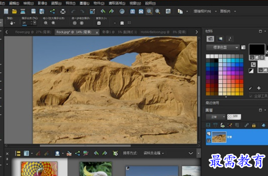Rotate right with the green arrow icon
This screenshot has width=268, height=176.
tap(112, 11)
